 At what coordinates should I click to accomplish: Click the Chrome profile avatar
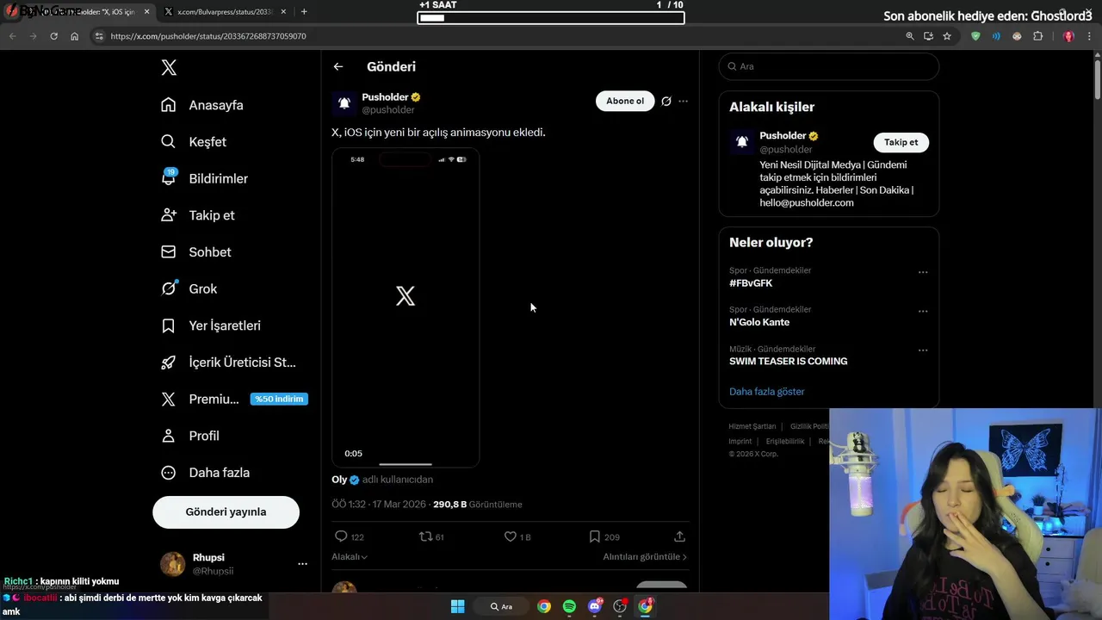1068,36
